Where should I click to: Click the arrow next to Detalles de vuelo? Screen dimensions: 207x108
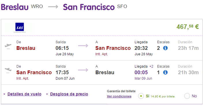[4, 94]
